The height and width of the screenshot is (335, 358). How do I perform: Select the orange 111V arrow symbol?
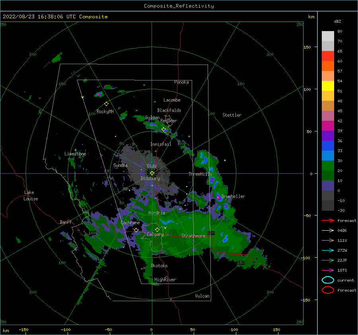click(328, 240)
